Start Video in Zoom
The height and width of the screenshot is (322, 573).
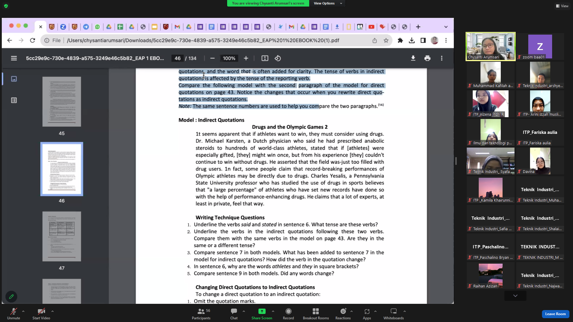[41, 314]
